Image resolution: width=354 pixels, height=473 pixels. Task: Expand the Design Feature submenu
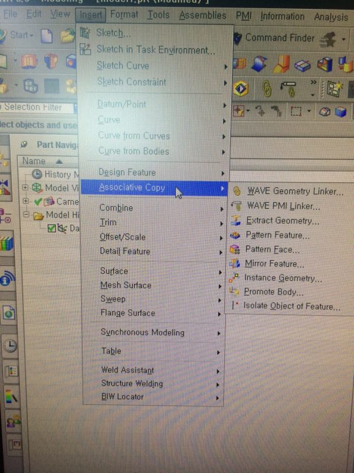pyautogui.click(x=154, y=173)
